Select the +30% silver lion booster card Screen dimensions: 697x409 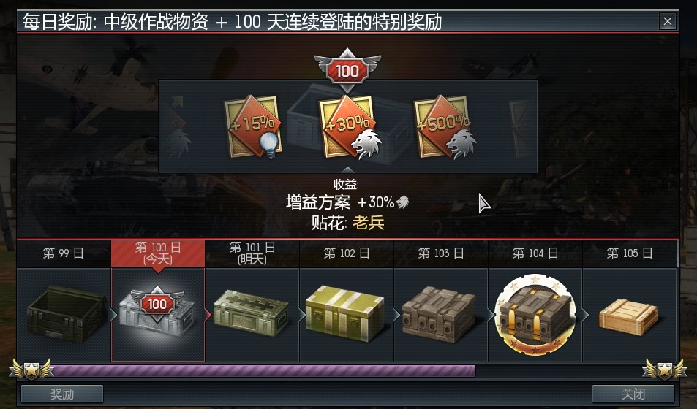coord(350,127)
